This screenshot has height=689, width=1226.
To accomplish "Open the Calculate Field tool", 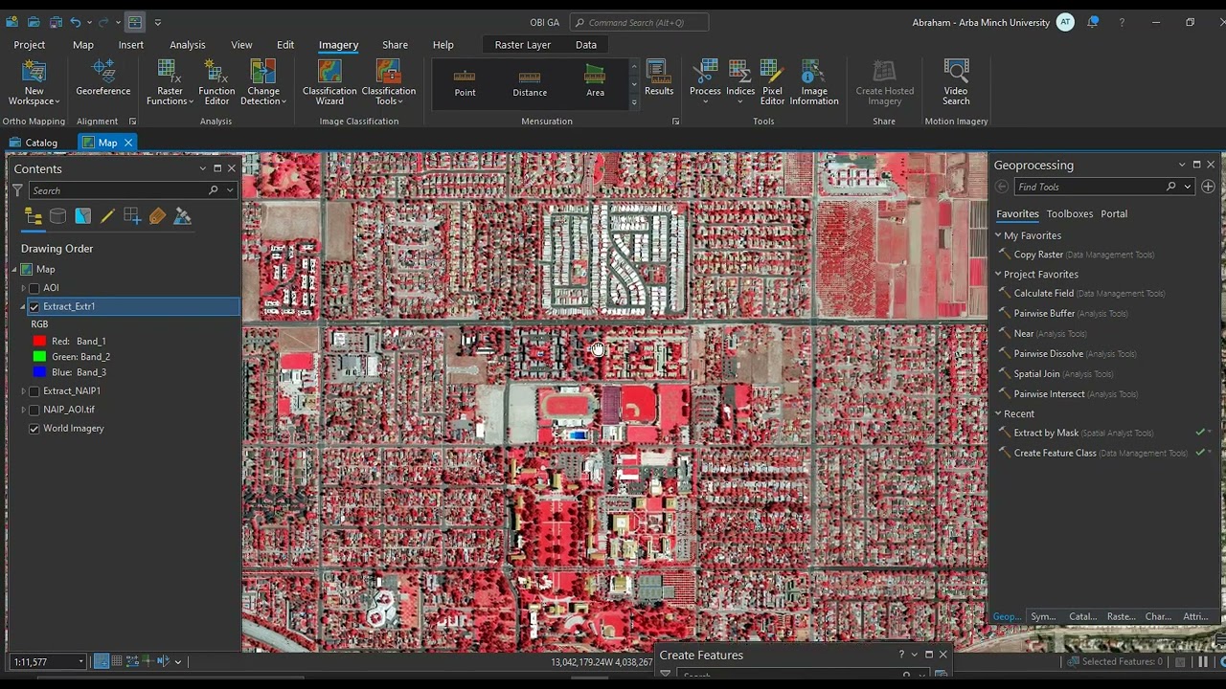I will pos(1044,294).
